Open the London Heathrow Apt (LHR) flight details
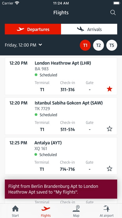The height and width of the screenshot is (218, 122). point(61,76)
